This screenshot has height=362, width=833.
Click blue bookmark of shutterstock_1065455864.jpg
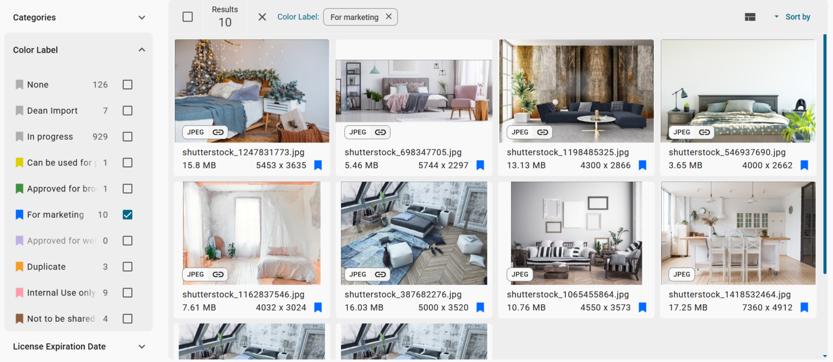642,307
